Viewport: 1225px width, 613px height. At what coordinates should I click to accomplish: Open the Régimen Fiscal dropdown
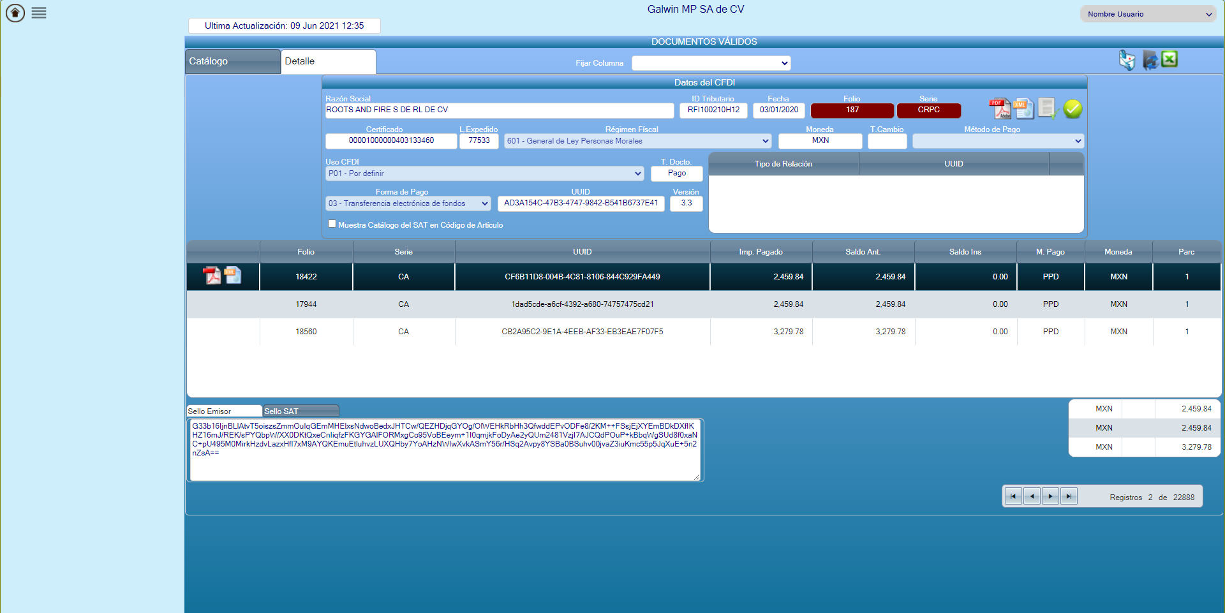point(638,141)
